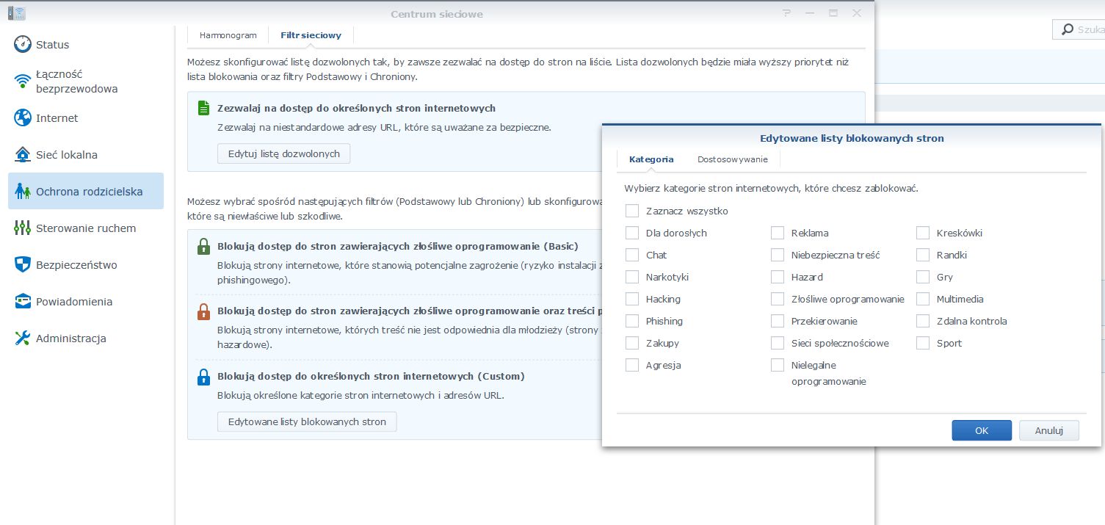Toggle the Phishing checkbox
The image size is (1105, 525).
[x=632, y=321]
